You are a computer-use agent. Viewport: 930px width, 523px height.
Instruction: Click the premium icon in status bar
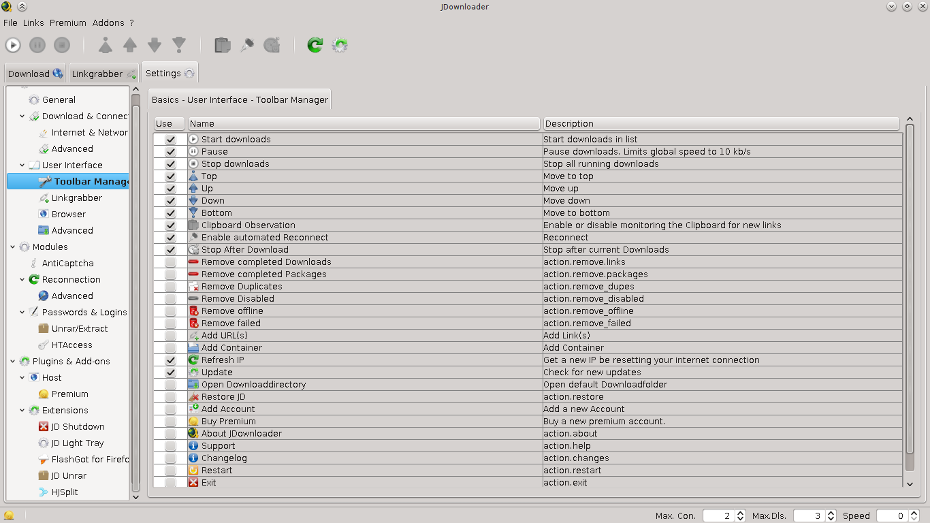point(9,516)
